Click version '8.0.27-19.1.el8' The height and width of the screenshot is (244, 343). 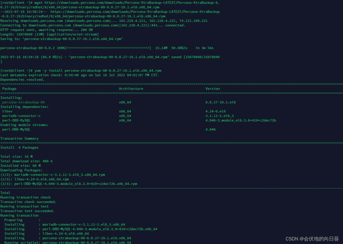[x=221, y=102]
